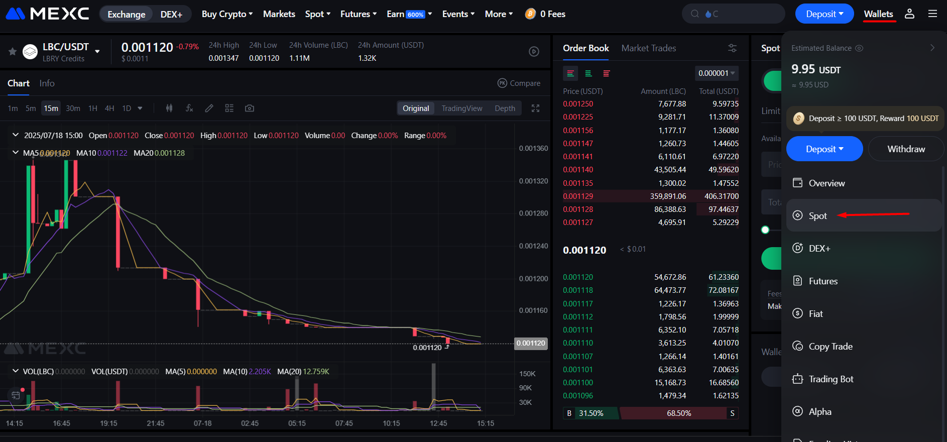The height and width of the screenshot is (442, 947).
Task: Open the Markets link
Action: tap(279, 14)
